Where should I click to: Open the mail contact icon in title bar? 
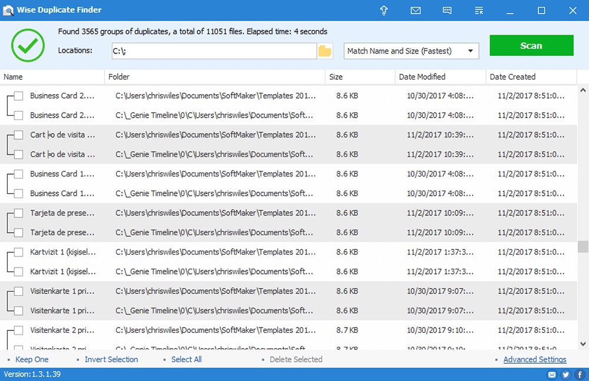tap(415, 10)
